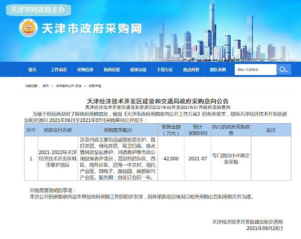301x239 pixels.
Task: Open the 部队采购 navigation item
Action: click(218, 70)
